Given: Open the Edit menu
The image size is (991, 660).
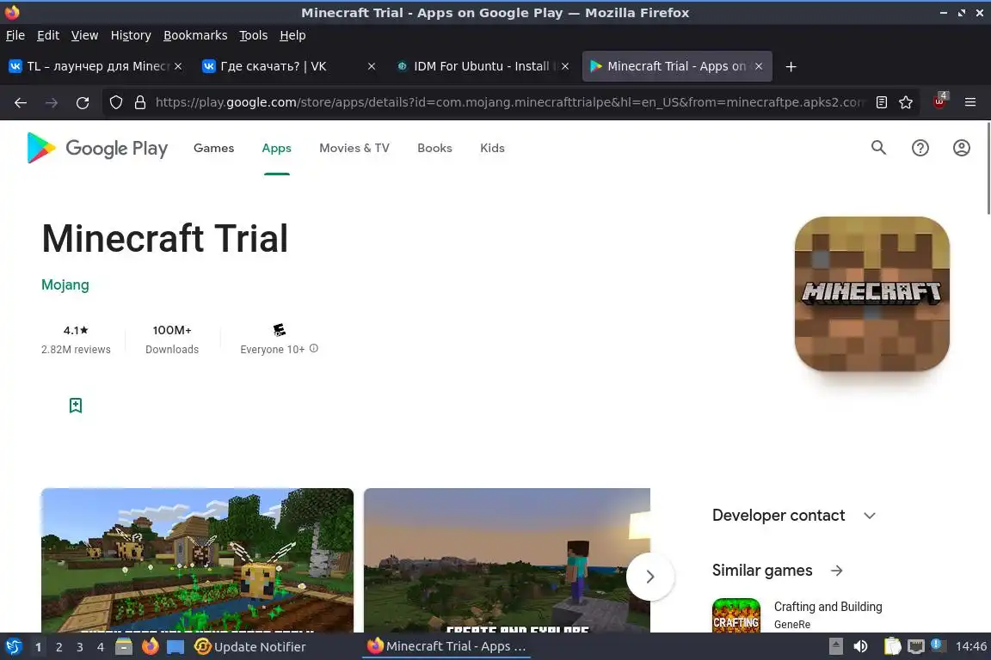Looking at the screenshot, I should (48, 35).
